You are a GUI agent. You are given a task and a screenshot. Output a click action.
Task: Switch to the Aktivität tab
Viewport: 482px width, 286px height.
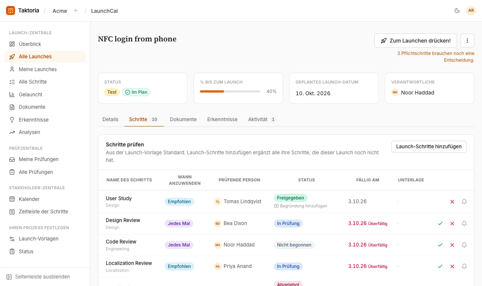(x=262, y=119)
